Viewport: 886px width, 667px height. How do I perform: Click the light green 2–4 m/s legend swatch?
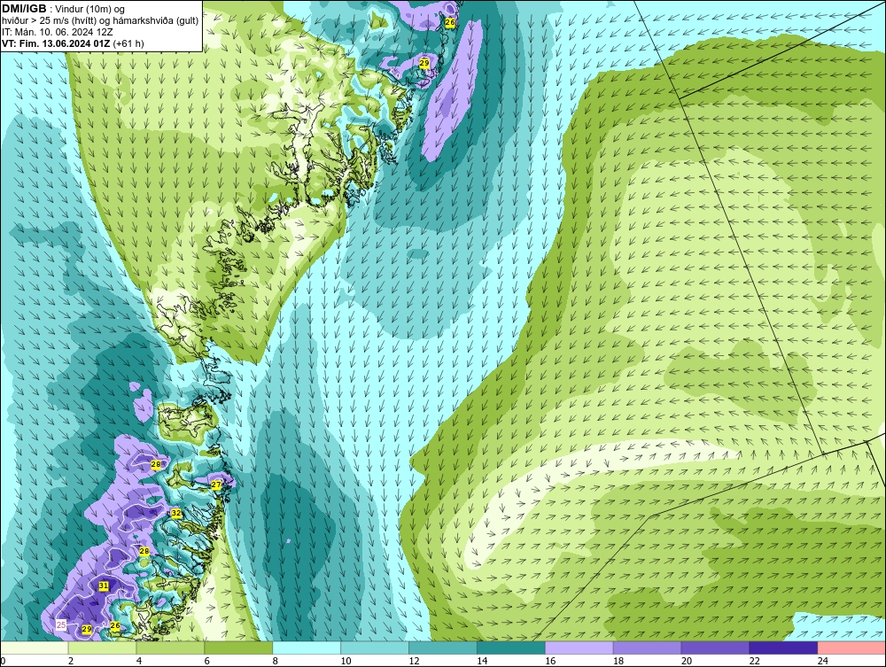click(x=102, y=648)
